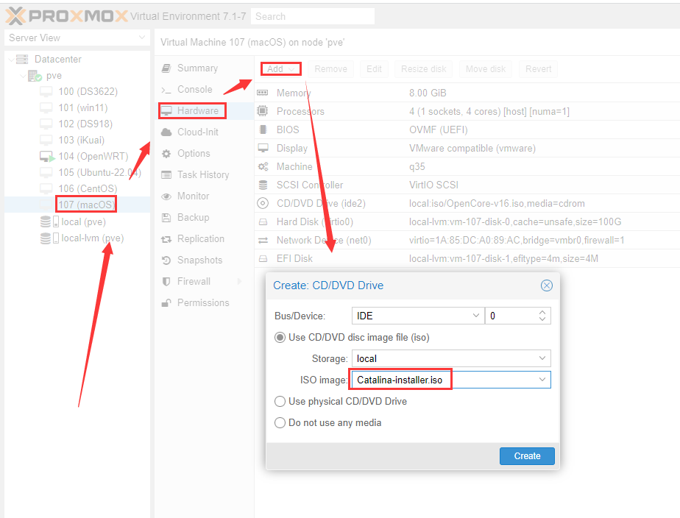This screenshot has height=518, width=680.
Task: Click the Replication arrows icon
Action: [166, 239]
